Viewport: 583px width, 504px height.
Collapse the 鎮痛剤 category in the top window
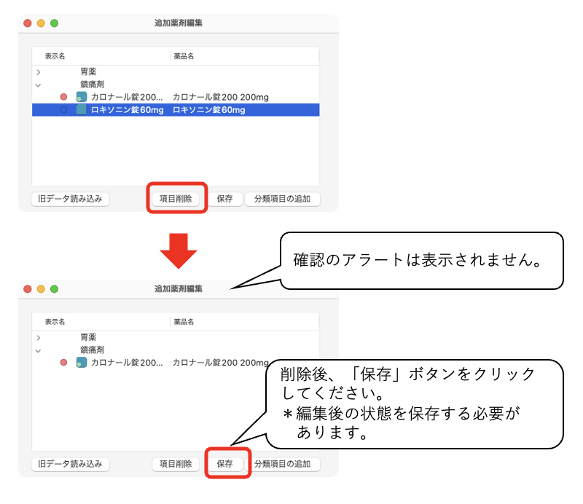[37, 84]
